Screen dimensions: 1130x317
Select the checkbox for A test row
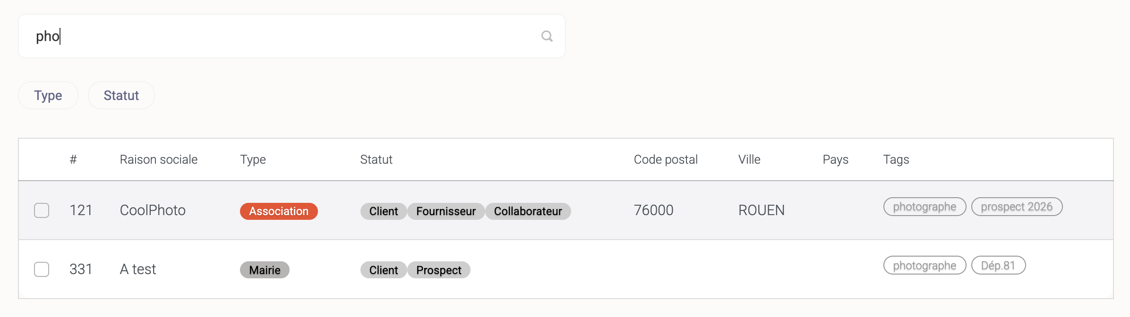tap(42, 269)
